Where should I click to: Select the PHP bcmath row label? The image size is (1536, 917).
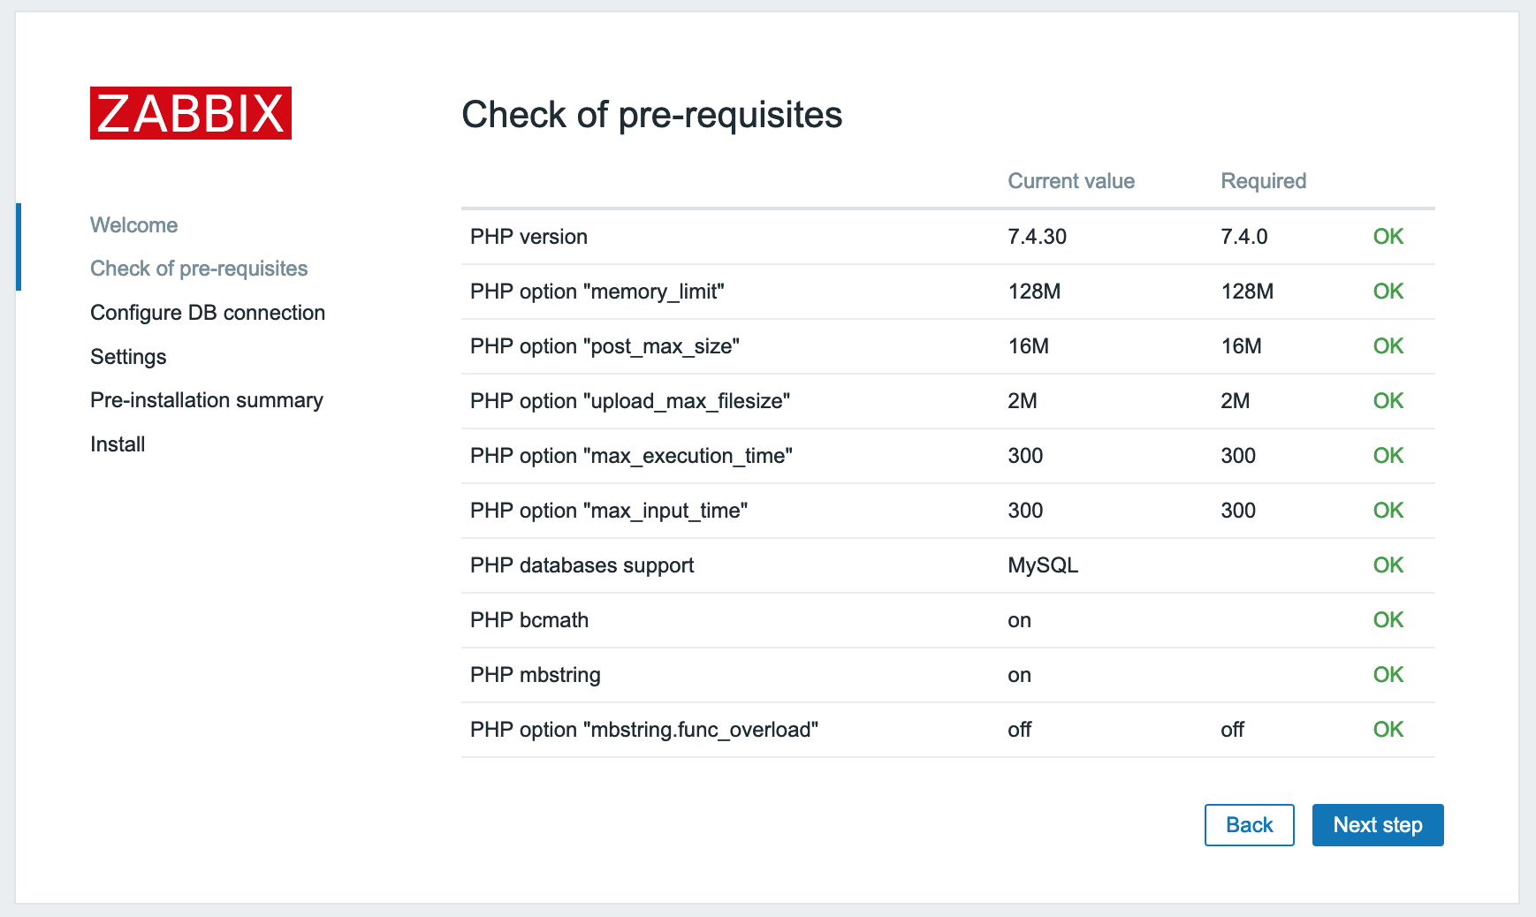coord(529,620)
